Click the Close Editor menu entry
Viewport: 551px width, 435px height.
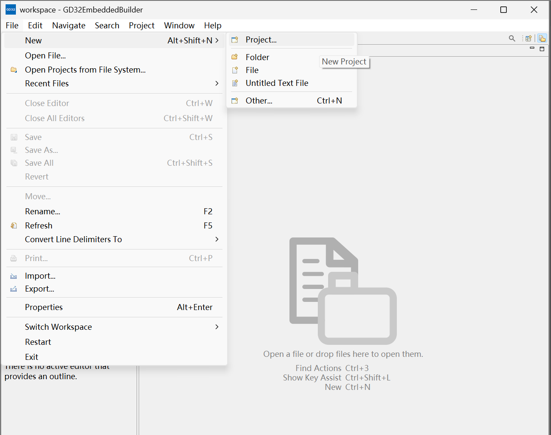(114, 103)
